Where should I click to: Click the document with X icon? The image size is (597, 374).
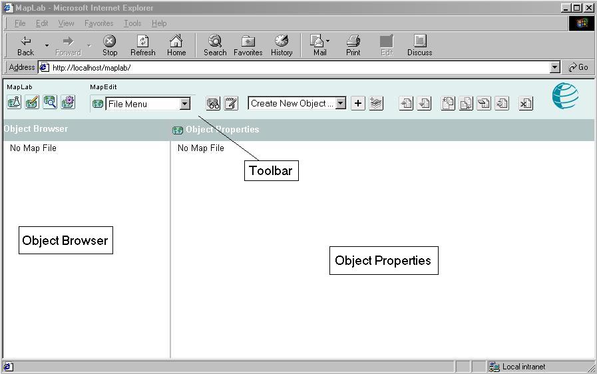526,103
